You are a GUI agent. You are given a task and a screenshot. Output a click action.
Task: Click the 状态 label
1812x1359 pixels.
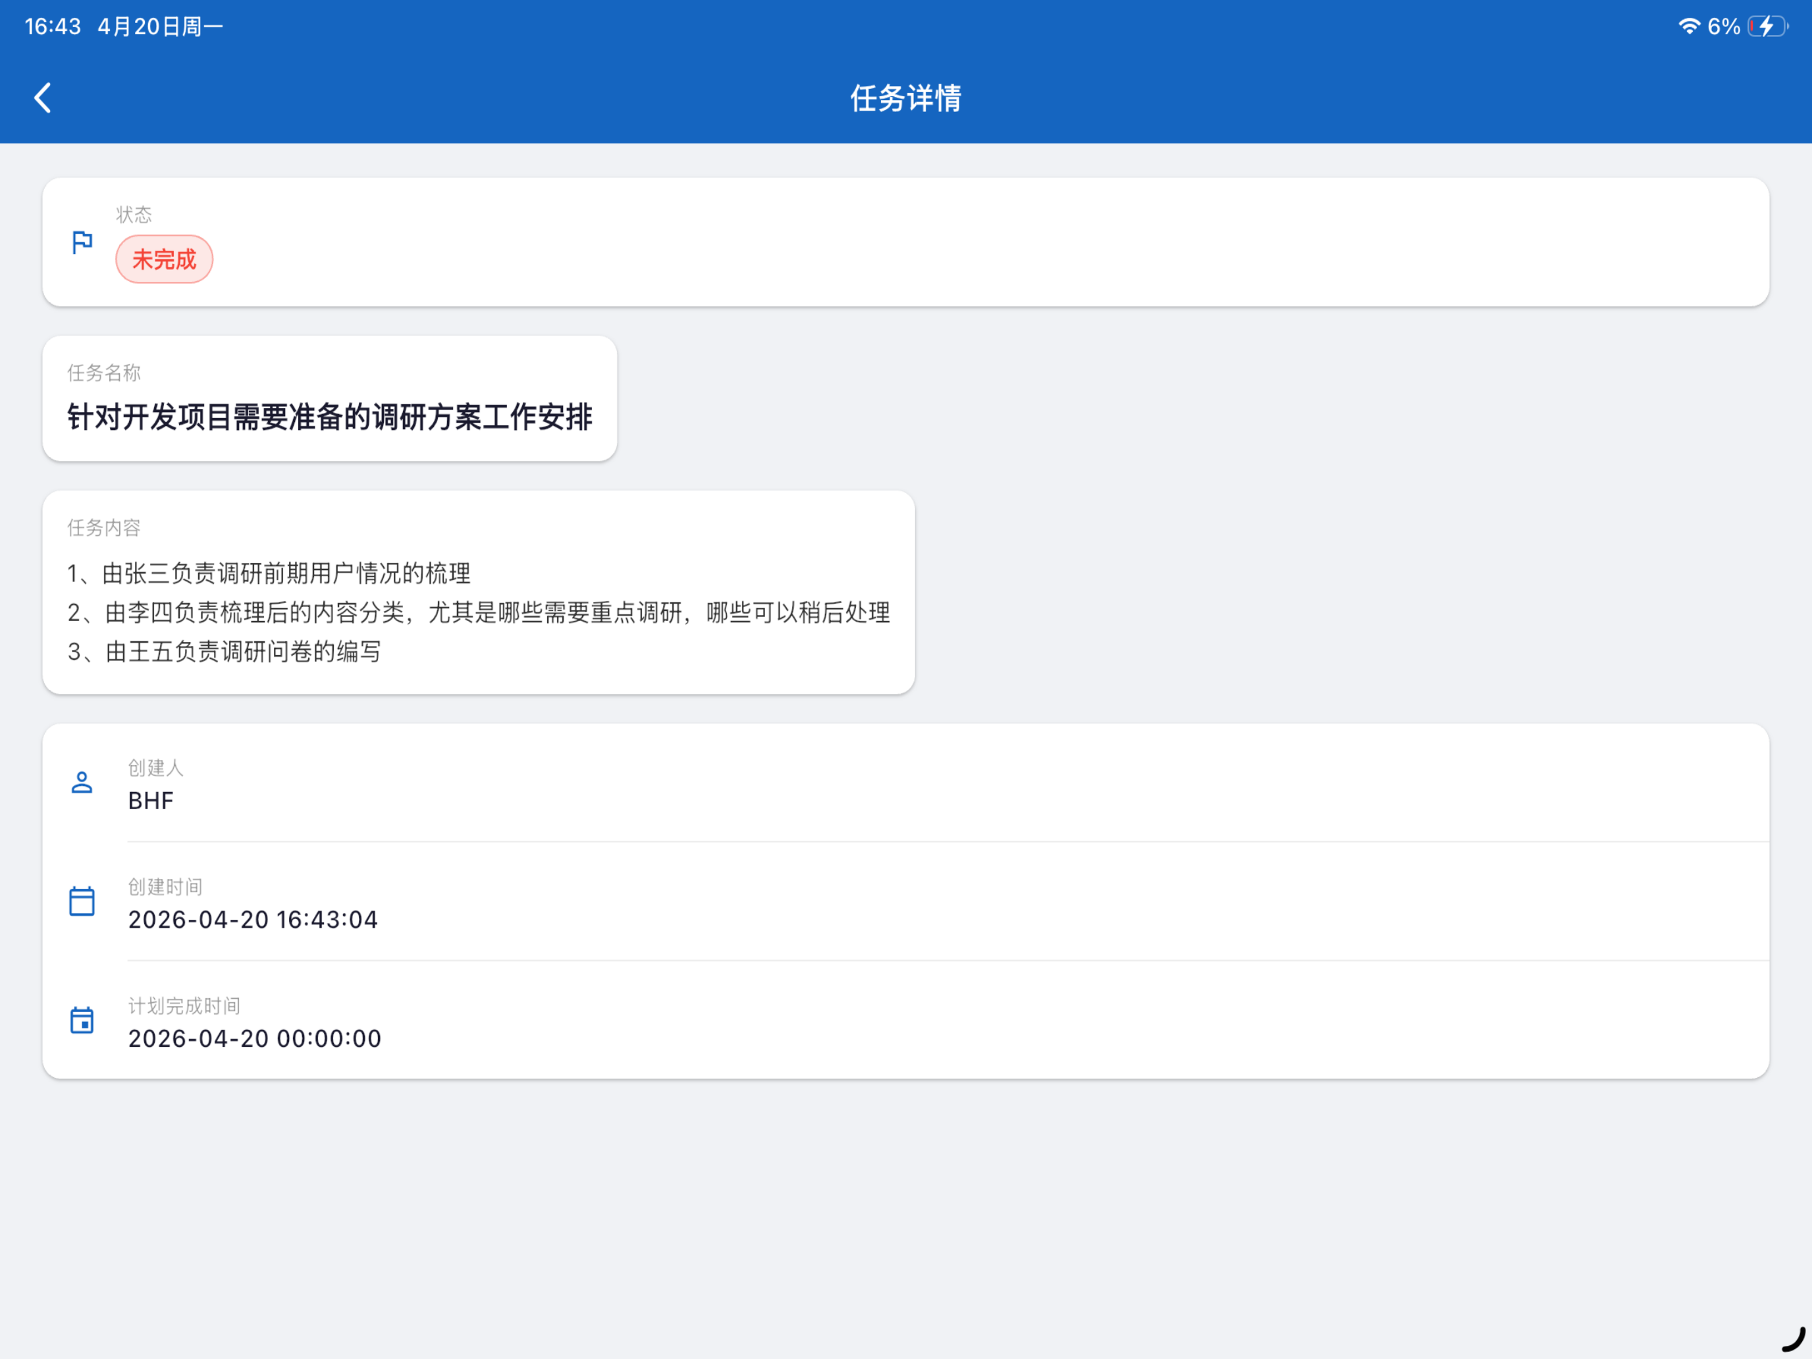coord(134,215)
